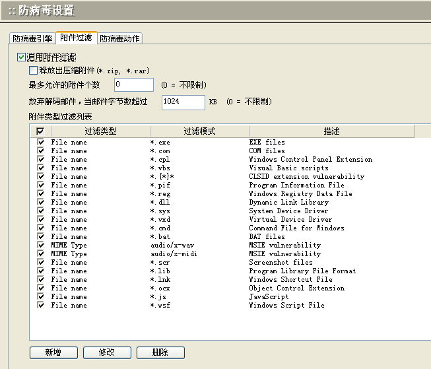431x369 pixels.
Task: Click the 描述 column header
Action: pos(331,131)
